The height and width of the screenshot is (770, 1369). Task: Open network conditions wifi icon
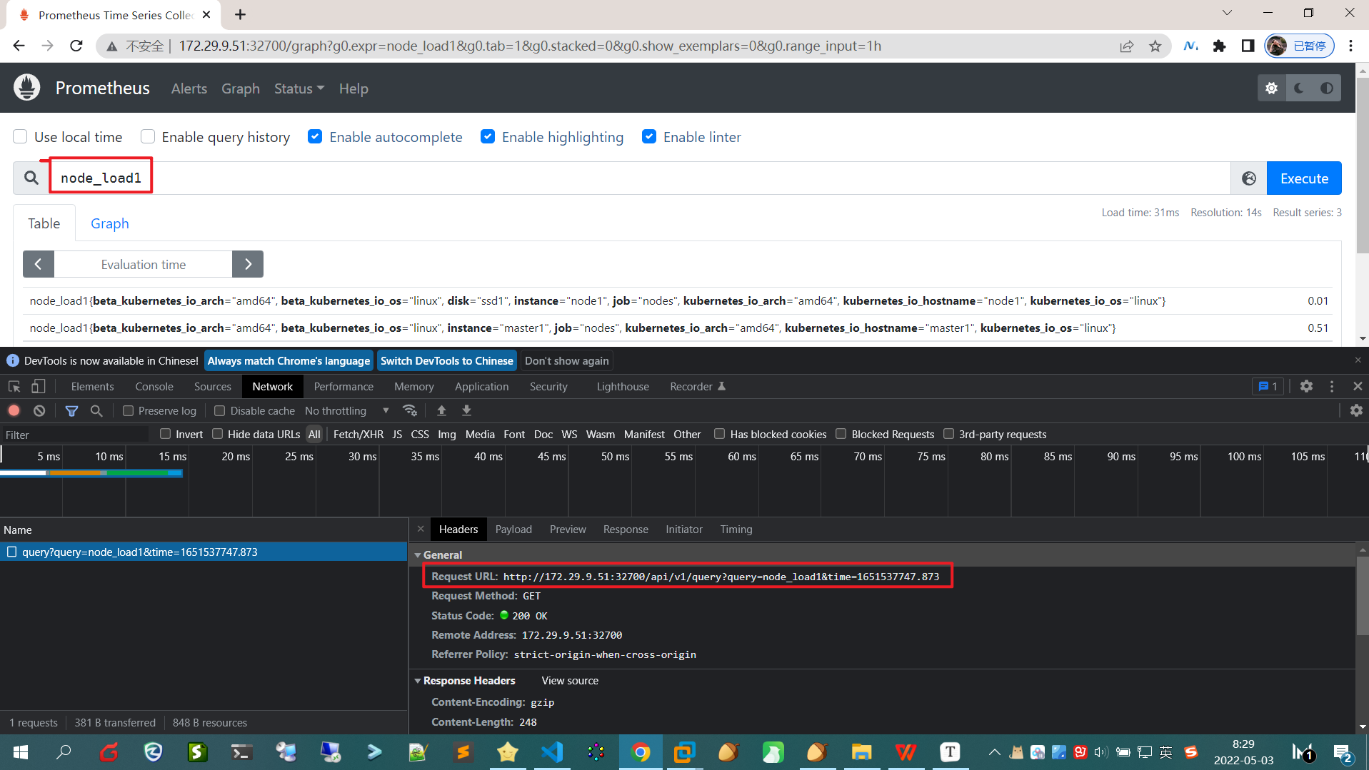point(410,410)
